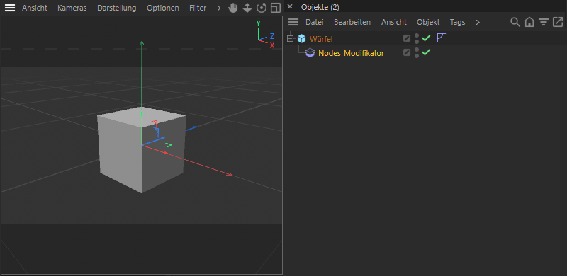Click the red X axis arrow handle

228,175
